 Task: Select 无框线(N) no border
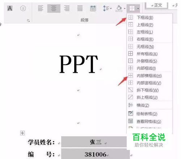coord(150,47)
